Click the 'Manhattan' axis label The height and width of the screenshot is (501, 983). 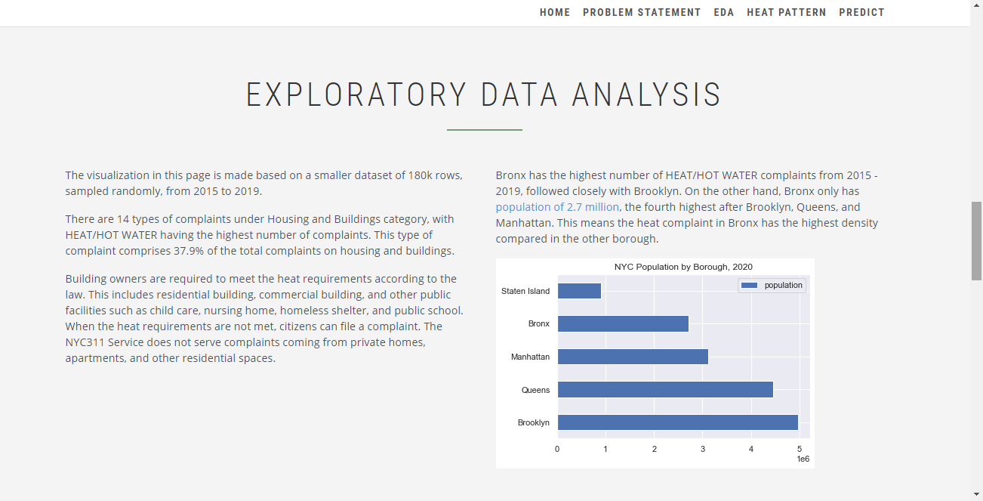click(x=530, y=357)
